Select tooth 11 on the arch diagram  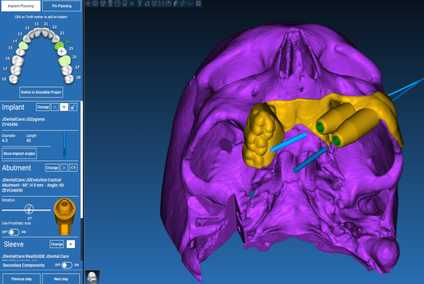coord(37,32)
